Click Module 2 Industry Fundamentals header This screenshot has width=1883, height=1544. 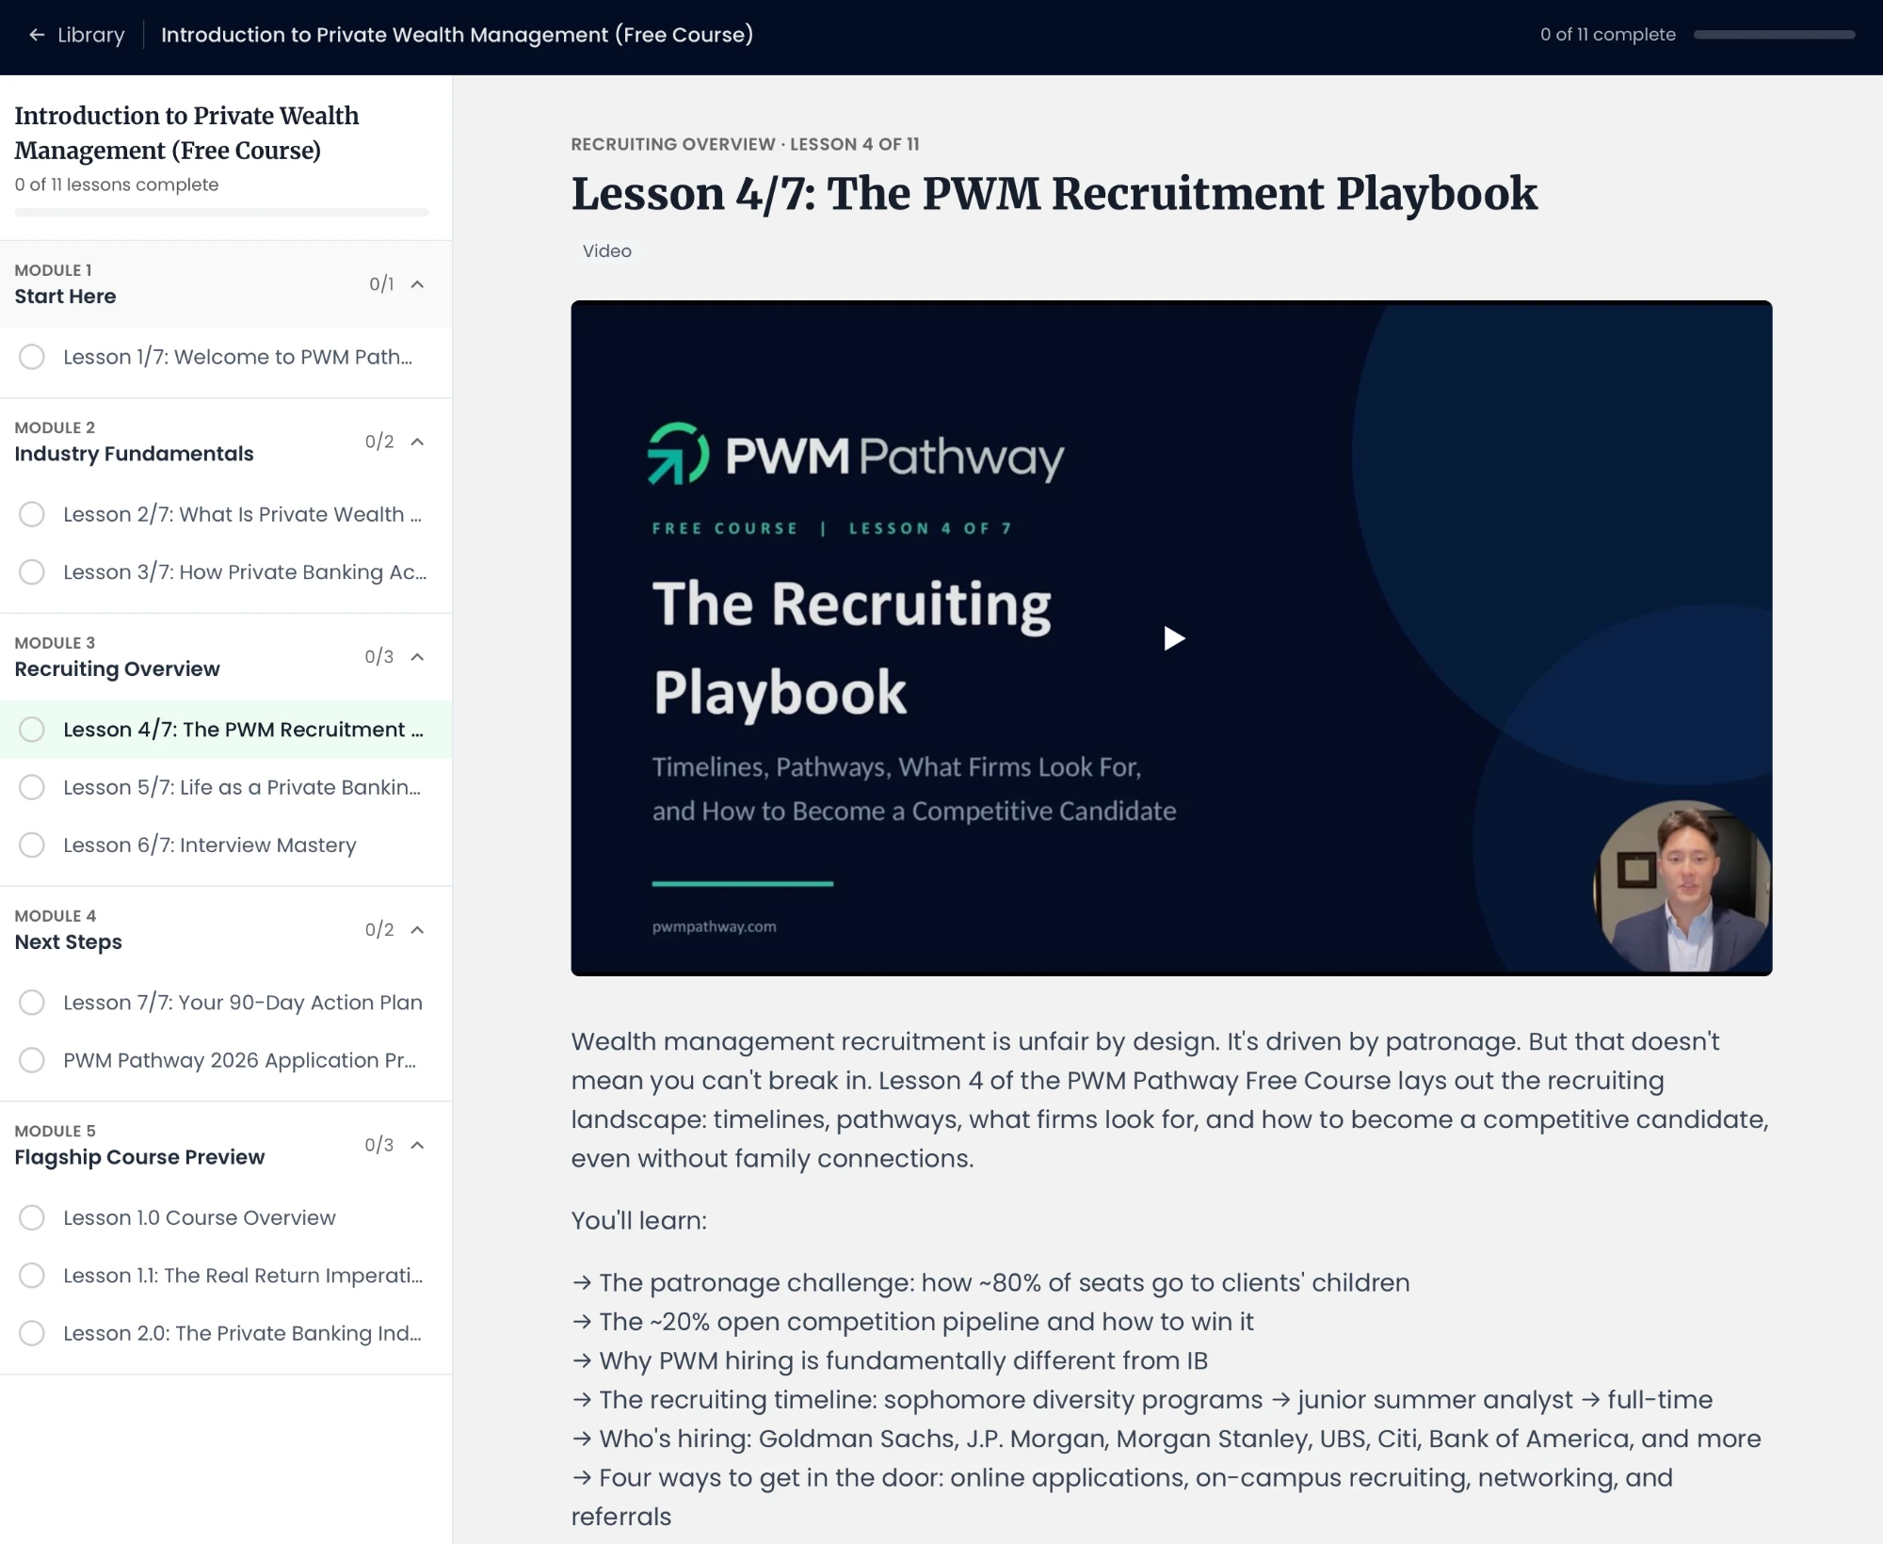point(226,442)
